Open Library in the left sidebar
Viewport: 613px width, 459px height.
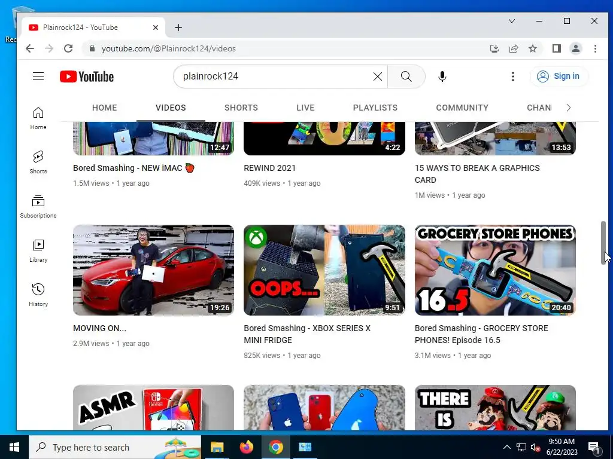point(38,251)
